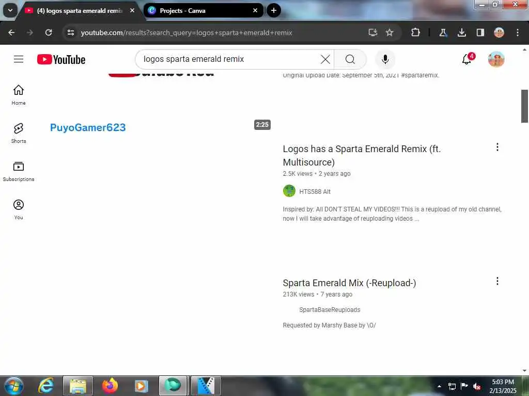The image size is (529, 396).
Task: Show hidden system tray icons arrow
Action: [x=439, y=386]
